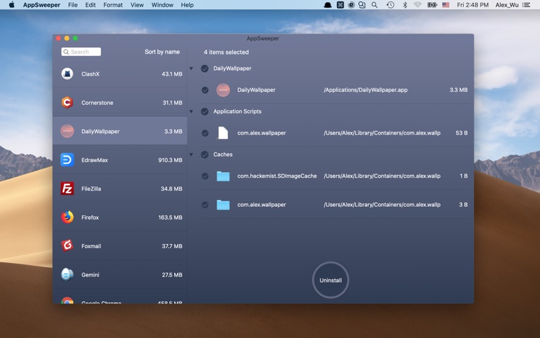Click the 3.3 MB size in the details list
Image resolution: width=540 pixels, height=338 pixels.
pos(458,90)
